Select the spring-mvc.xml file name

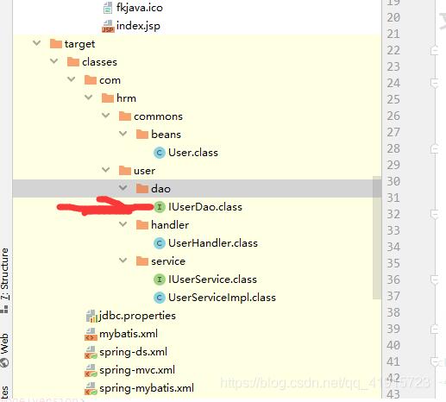137,370
